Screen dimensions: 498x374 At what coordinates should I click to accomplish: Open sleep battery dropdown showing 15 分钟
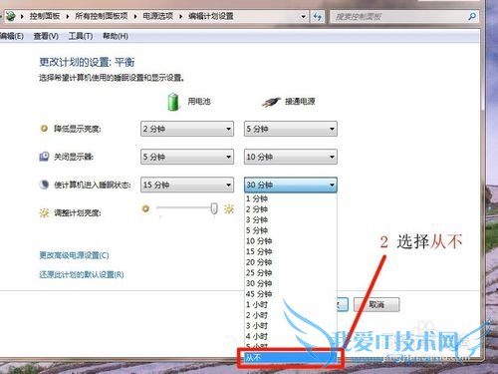pyautogui.click(x=187, y=185)
